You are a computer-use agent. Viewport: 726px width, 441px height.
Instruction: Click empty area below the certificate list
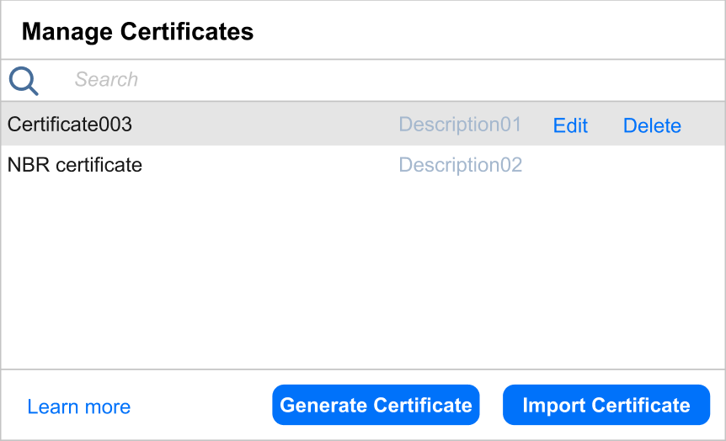pos(362,278)
